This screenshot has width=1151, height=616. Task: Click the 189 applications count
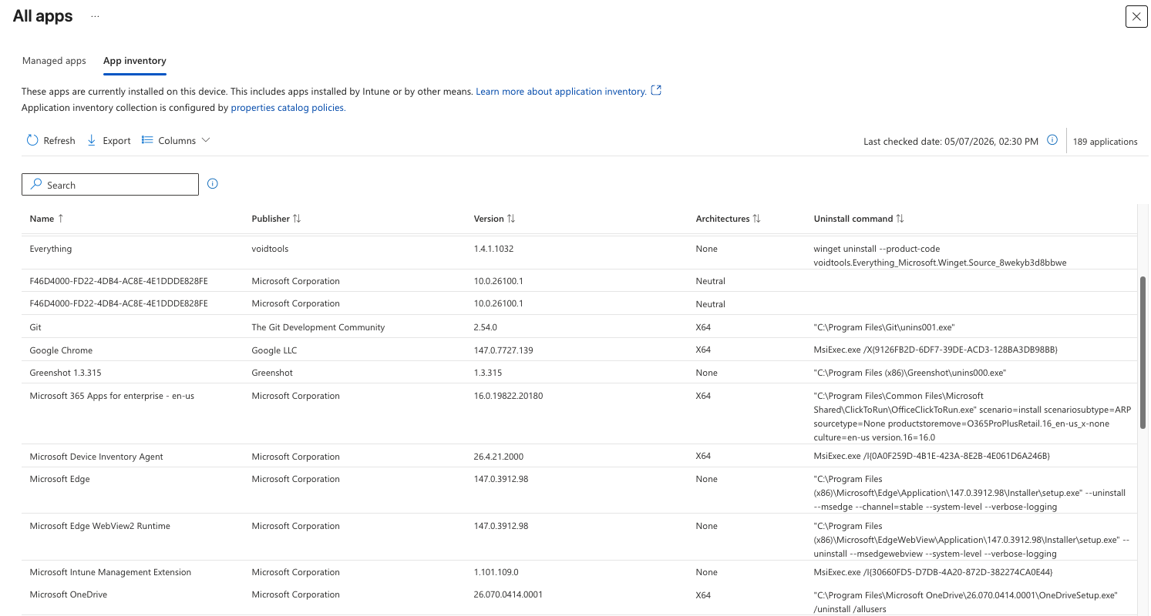click(x=1105, y=142)
